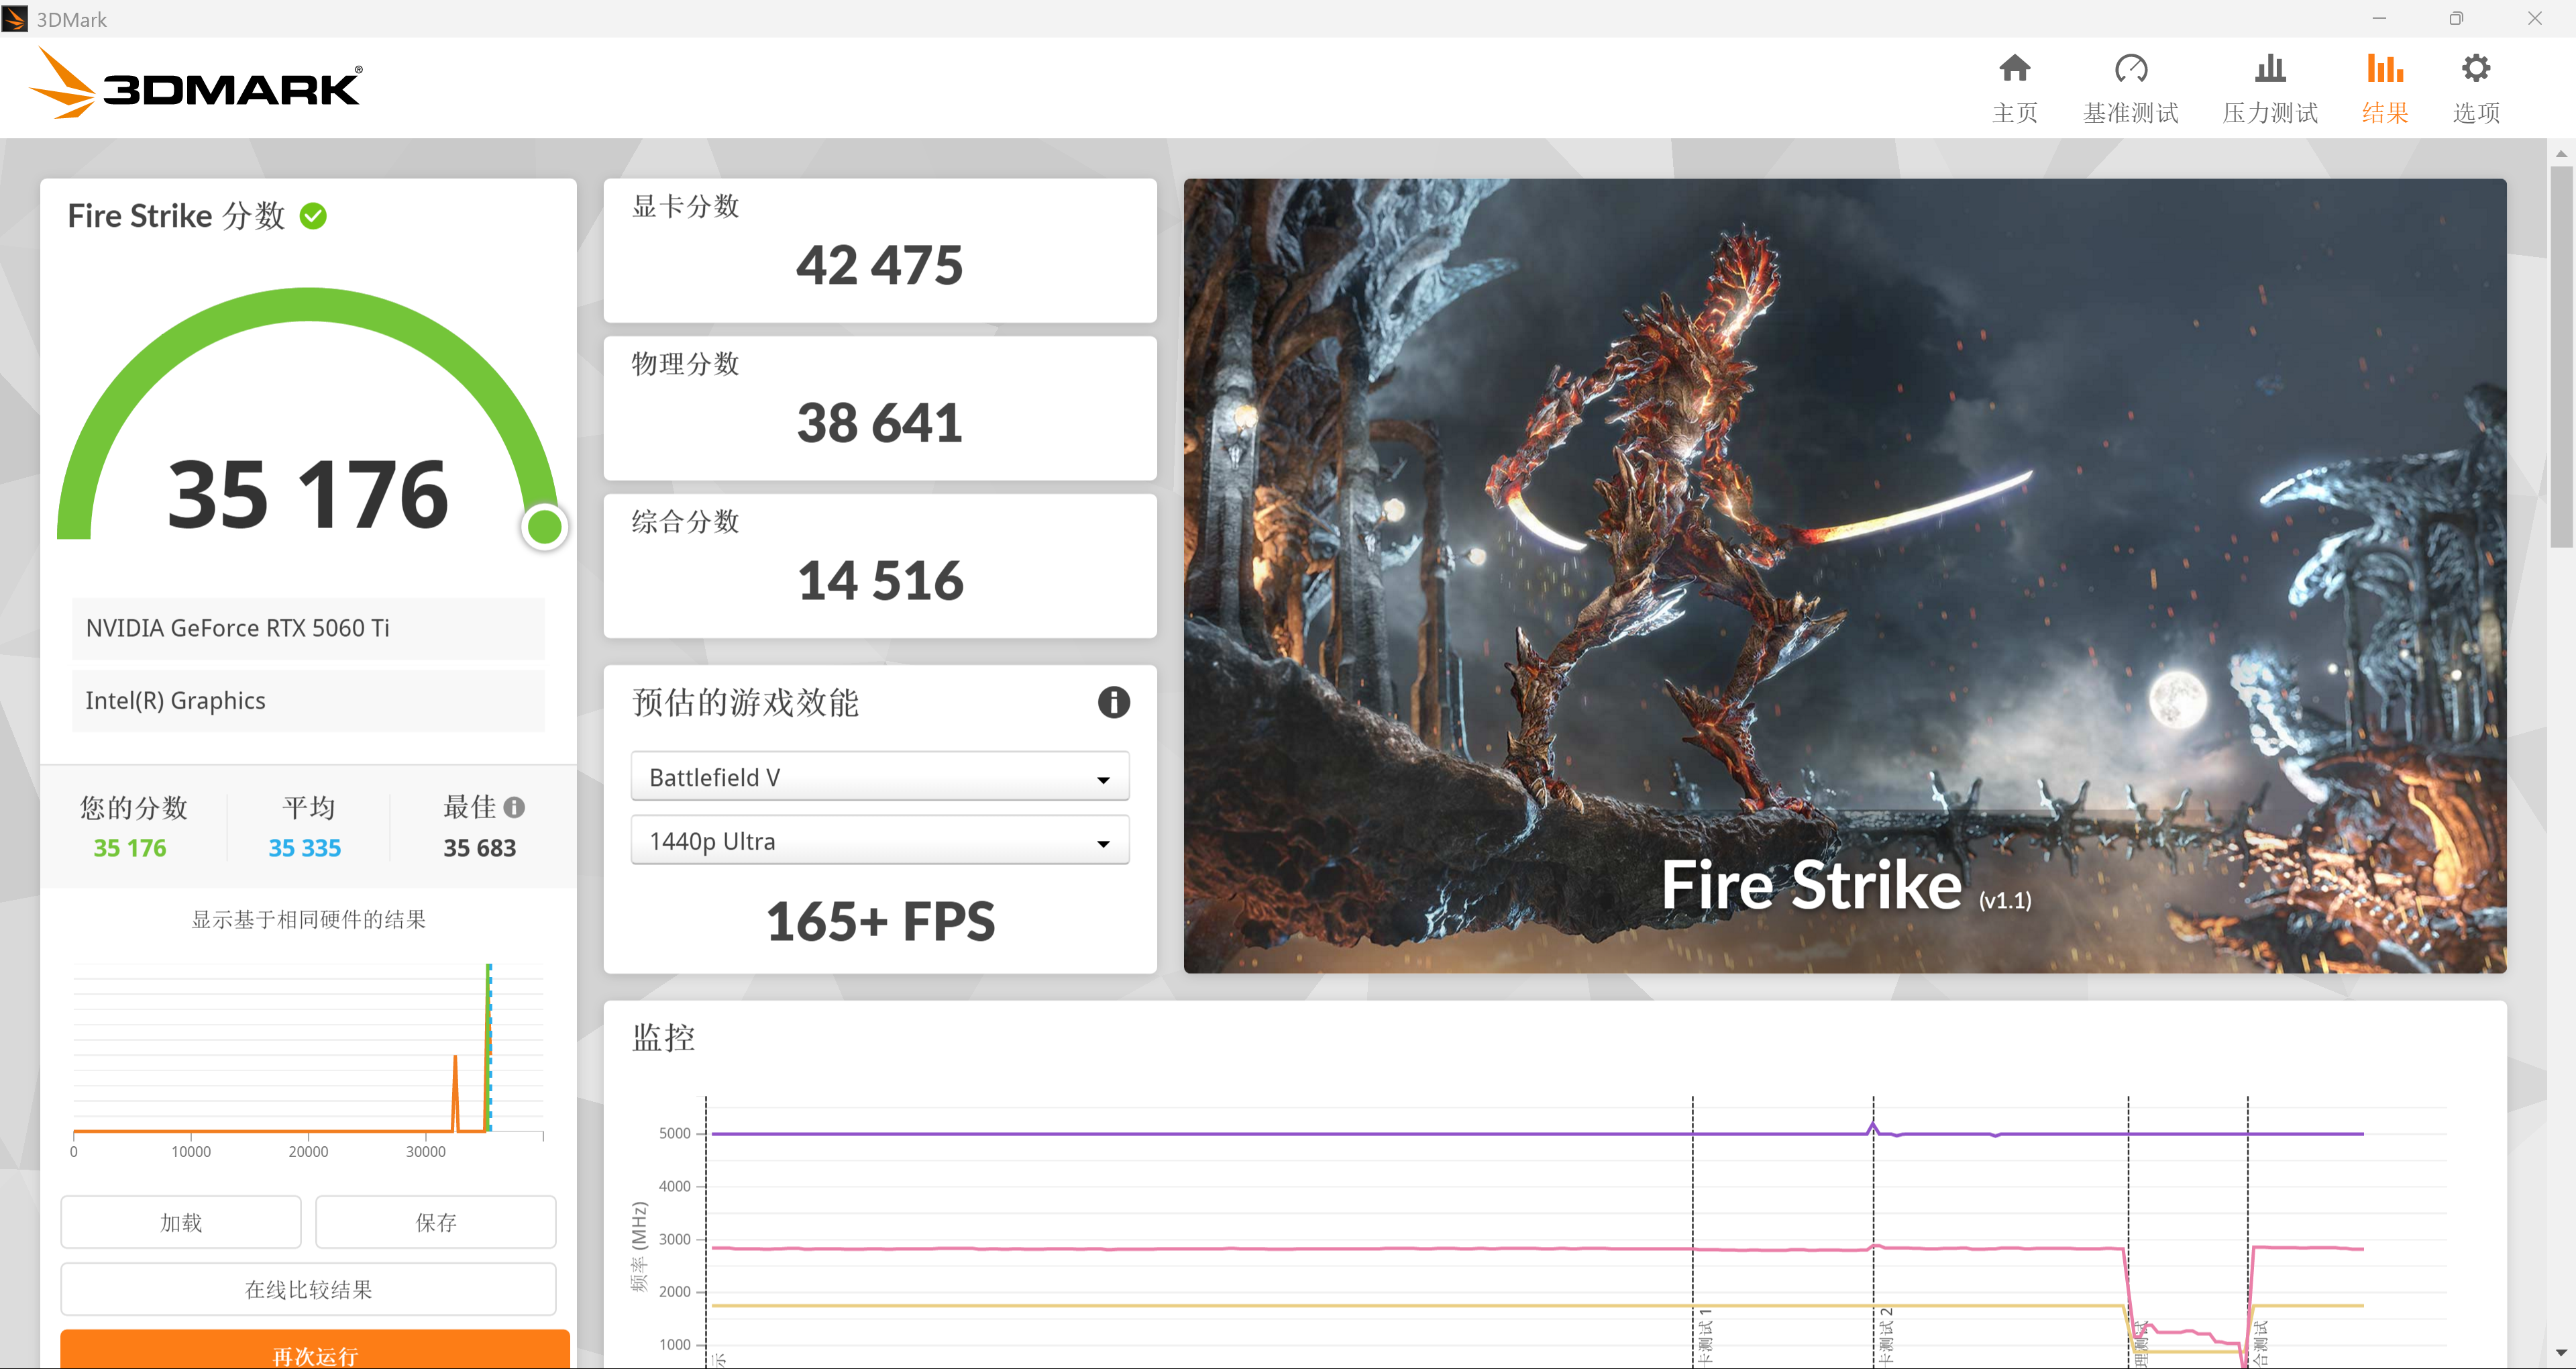Click green validation checkmark beside Fire Strike 分数
Viewport: 2576px width, 1369px height.
click(x=313, y=216)
